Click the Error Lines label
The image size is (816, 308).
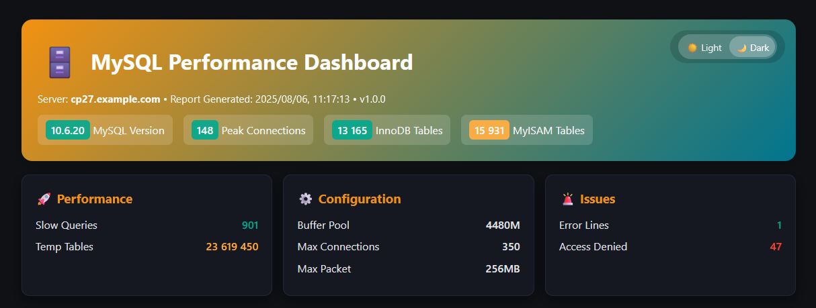pyautogui.click(x=584, y=225)
